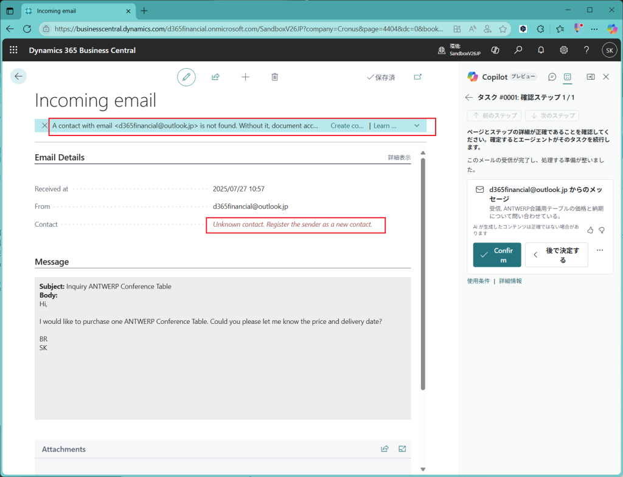Click the environment SandboxV26JP icon
This screenshot has width=623, height=477.
pyautogui.click(x=442, y=50)
